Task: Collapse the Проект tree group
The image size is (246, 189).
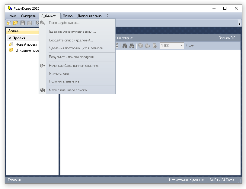Action: coord(10,38)
